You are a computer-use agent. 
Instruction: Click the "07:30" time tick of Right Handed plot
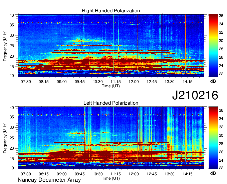(26, 82)
